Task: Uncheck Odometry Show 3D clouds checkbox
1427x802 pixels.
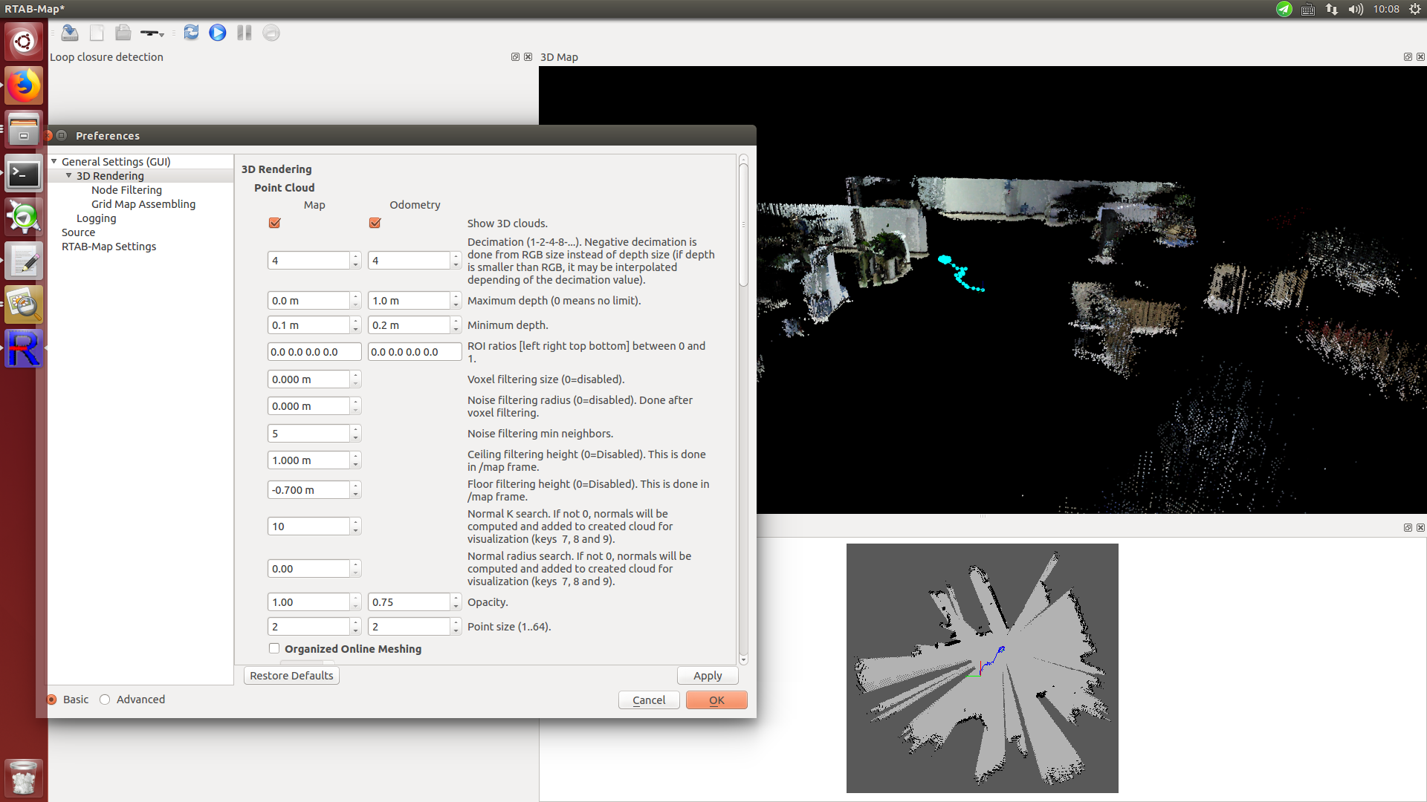Action: pyautogui.click(x=375, y=223)
